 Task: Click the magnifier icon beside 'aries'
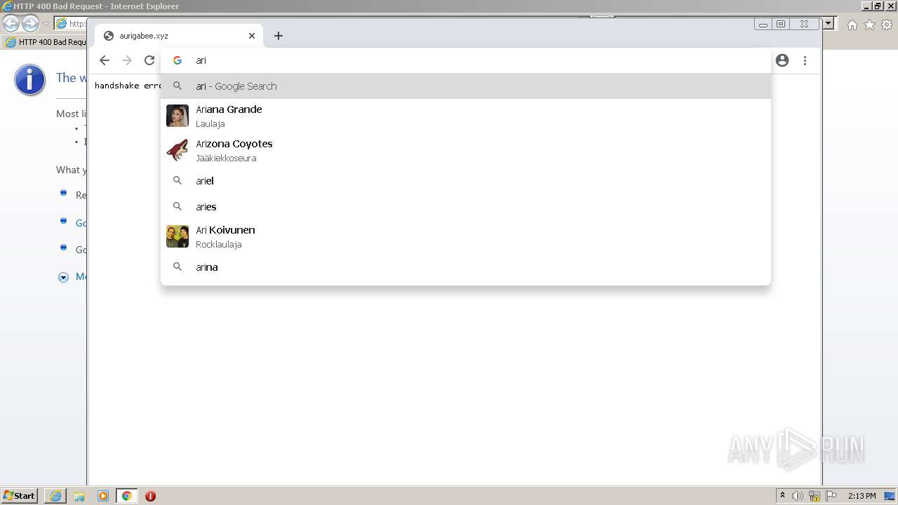[177, 206]
